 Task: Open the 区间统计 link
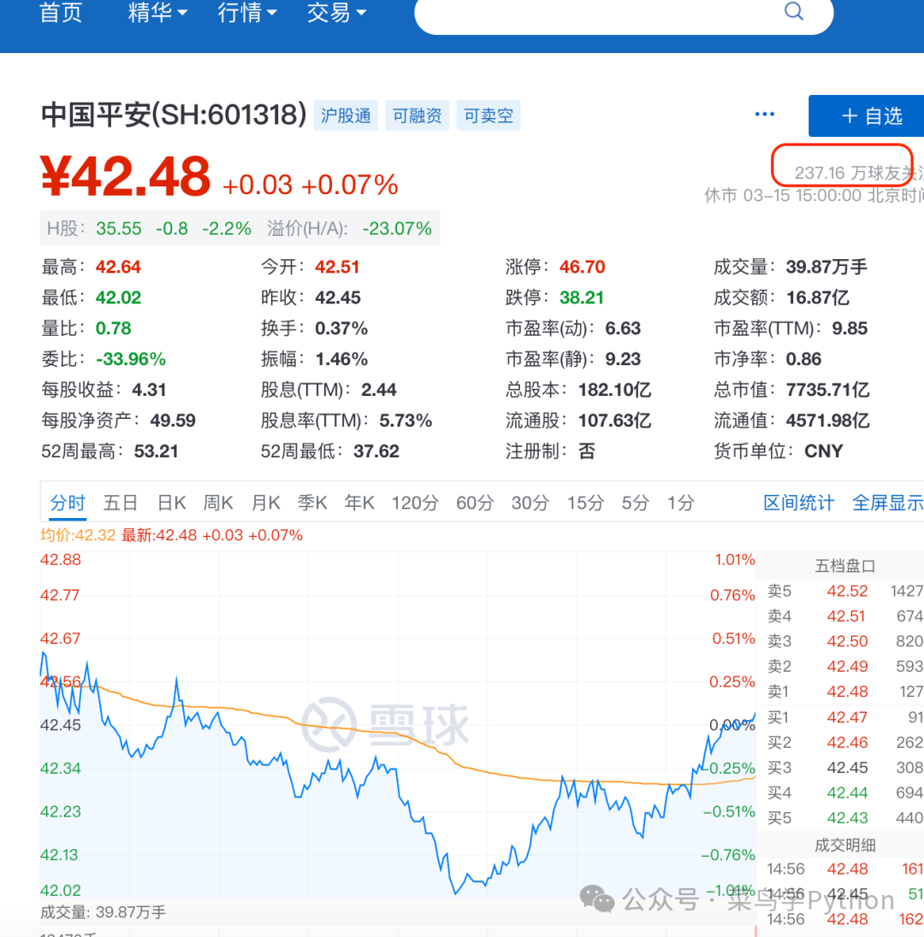point(798,503)
